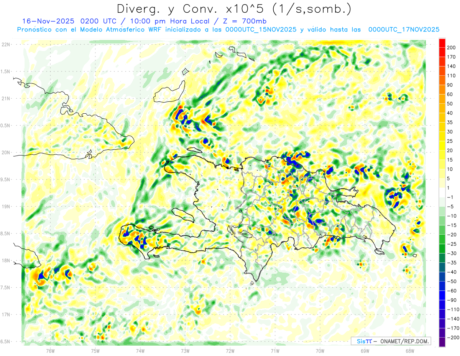460x356 pixels.
Task: Click the 74W longitude axis label
Action: pyautogui.click(x=140, y=351)
